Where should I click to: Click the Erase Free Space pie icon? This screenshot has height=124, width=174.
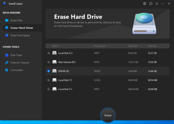[7, 35]
